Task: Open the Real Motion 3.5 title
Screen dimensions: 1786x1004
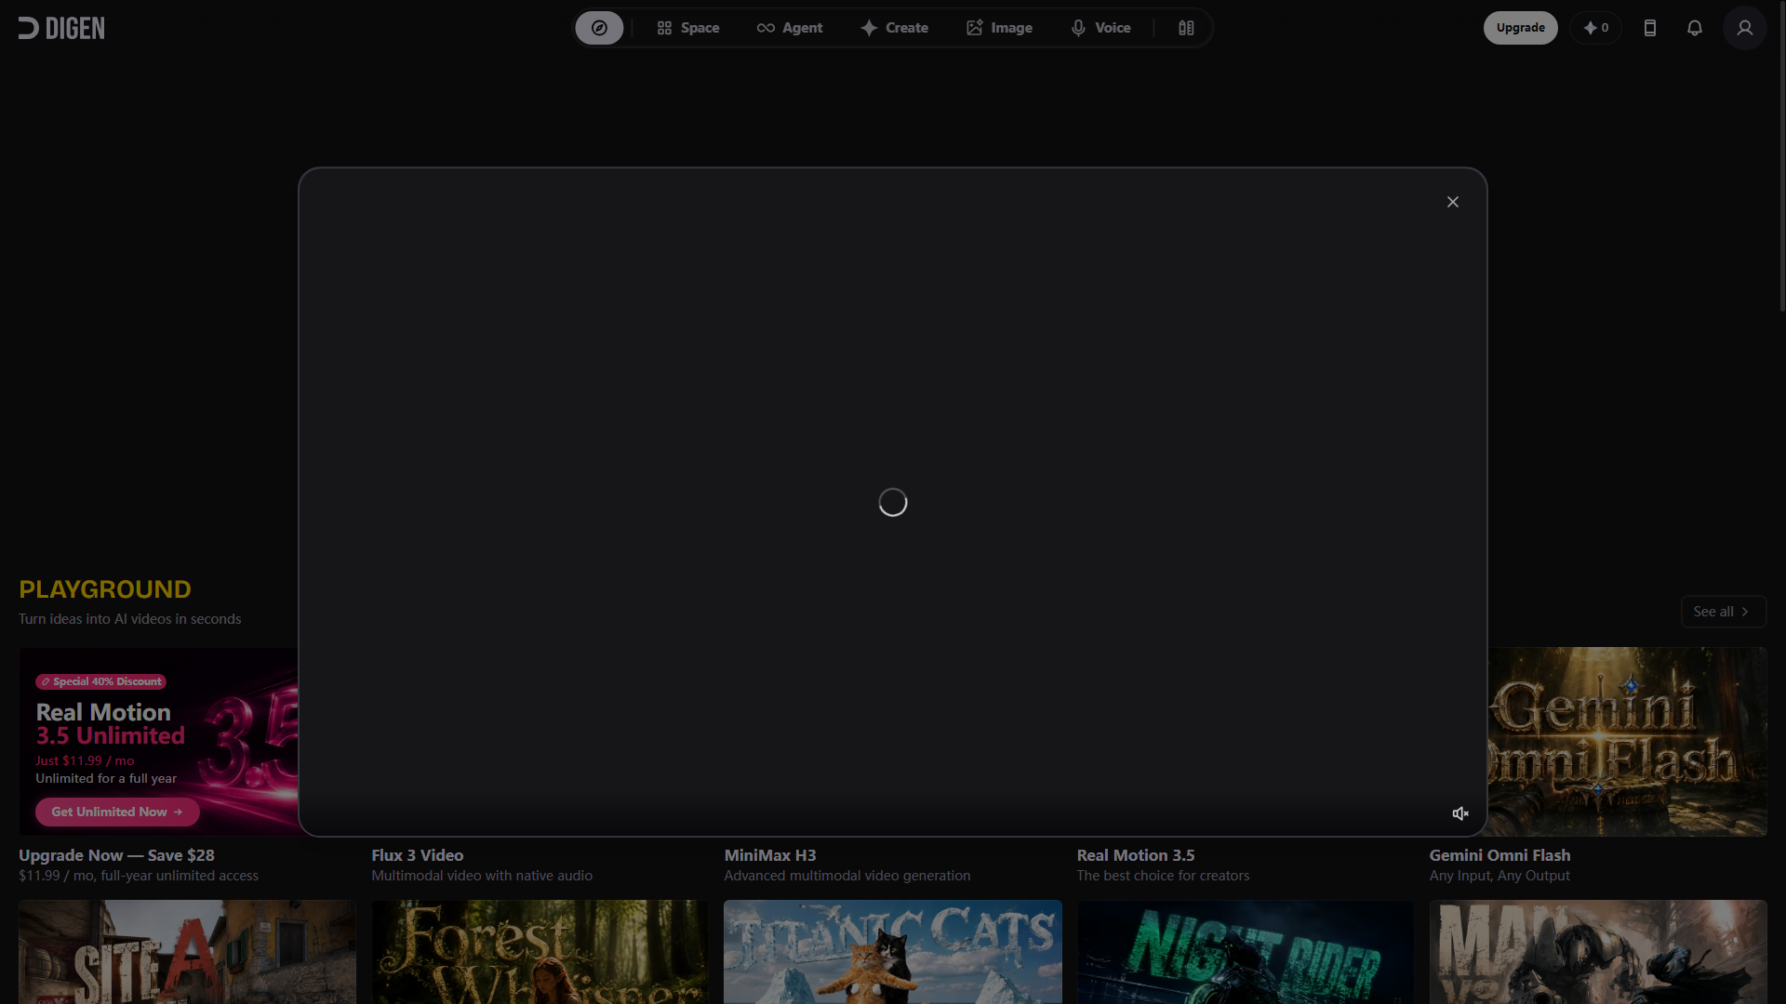Action: tap(1136, 855)
